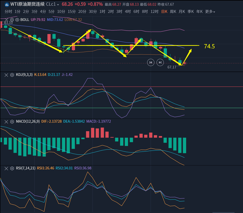Select the 周K weekly timeframe
This screenshot has width=243, height=213.
[173, 11]
